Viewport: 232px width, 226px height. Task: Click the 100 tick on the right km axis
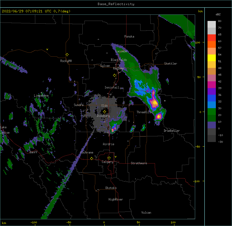198,42
